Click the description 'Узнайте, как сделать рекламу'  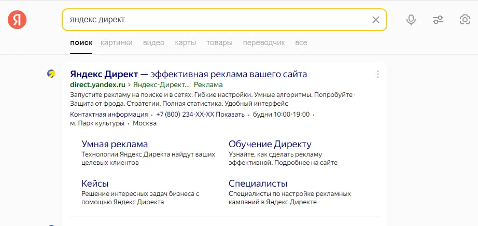pyautogui.click(x=275, y=154)
